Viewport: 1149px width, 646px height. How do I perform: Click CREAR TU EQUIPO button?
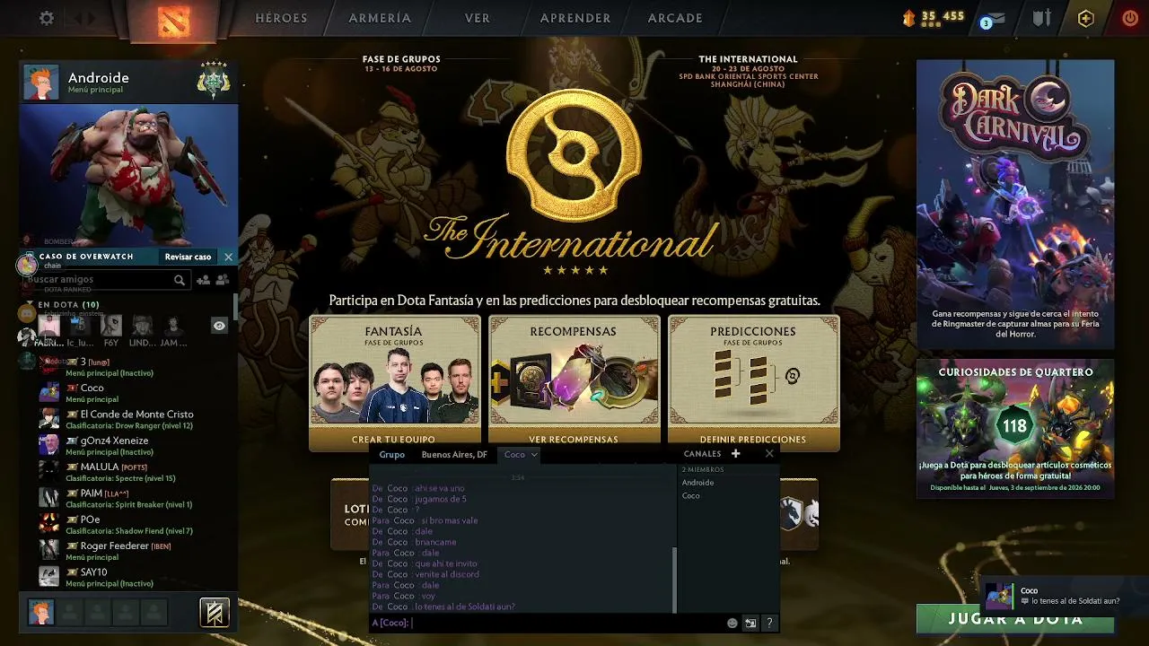point(393,440)
